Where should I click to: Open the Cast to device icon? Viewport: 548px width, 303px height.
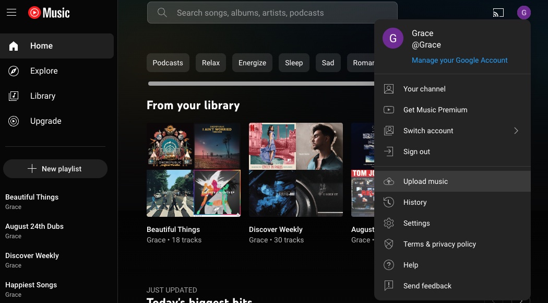(x=498, y=13)
